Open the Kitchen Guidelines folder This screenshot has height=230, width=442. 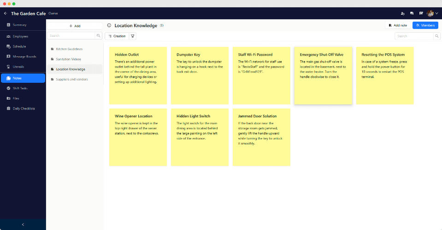point(75,49)
